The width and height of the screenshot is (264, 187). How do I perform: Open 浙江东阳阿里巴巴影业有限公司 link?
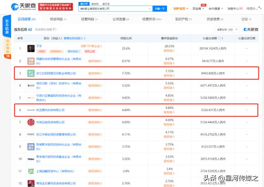(x=56, y=73)
